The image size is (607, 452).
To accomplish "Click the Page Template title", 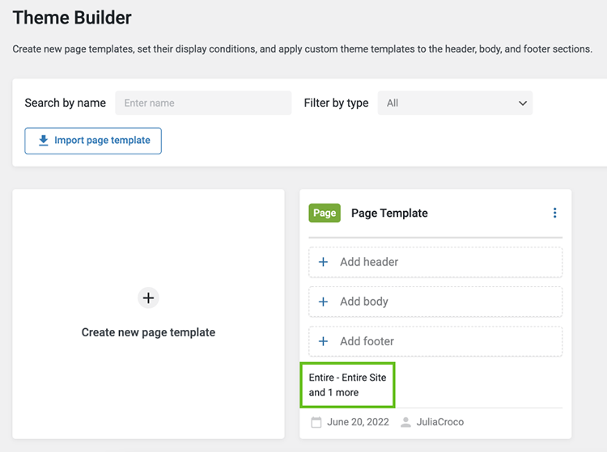I will pyautogui.click(x=389, y=213).
